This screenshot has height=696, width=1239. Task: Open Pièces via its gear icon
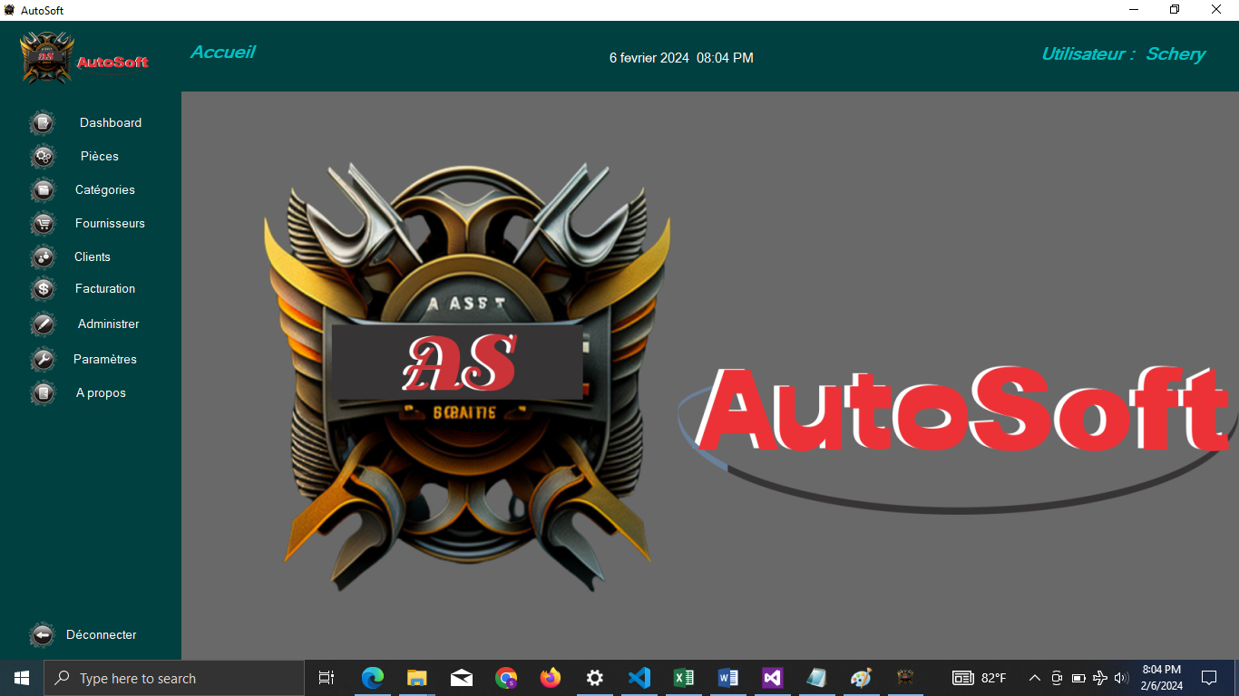coord(43,157)
